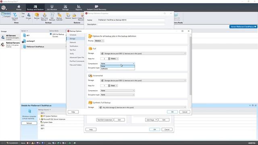Go to the Home ribbon tab
258x145 pixels.
[x=19, y=8]
